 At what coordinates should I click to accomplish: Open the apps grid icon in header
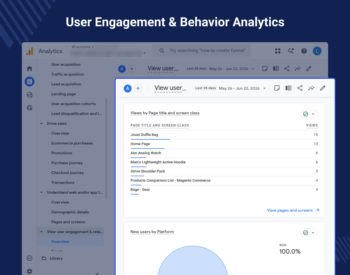pyautogui.click(x=278, y=51)
